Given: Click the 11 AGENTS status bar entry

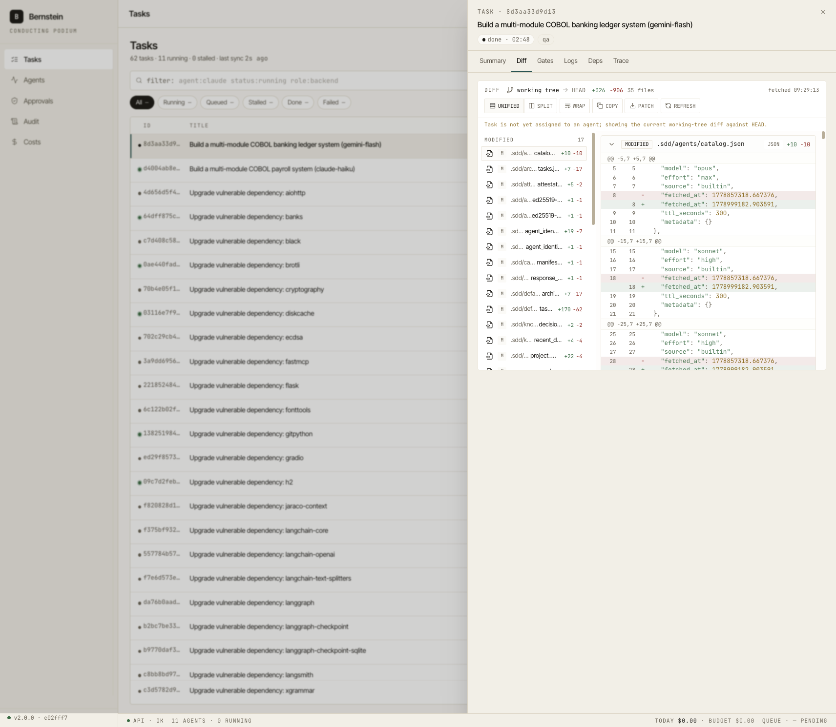Looking at the screenshot, I should point(188,721).
